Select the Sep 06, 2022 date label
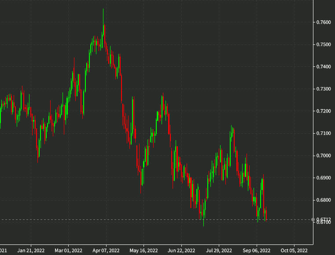The height and width of the screenshot is (255, 335). tap(256, 250)
